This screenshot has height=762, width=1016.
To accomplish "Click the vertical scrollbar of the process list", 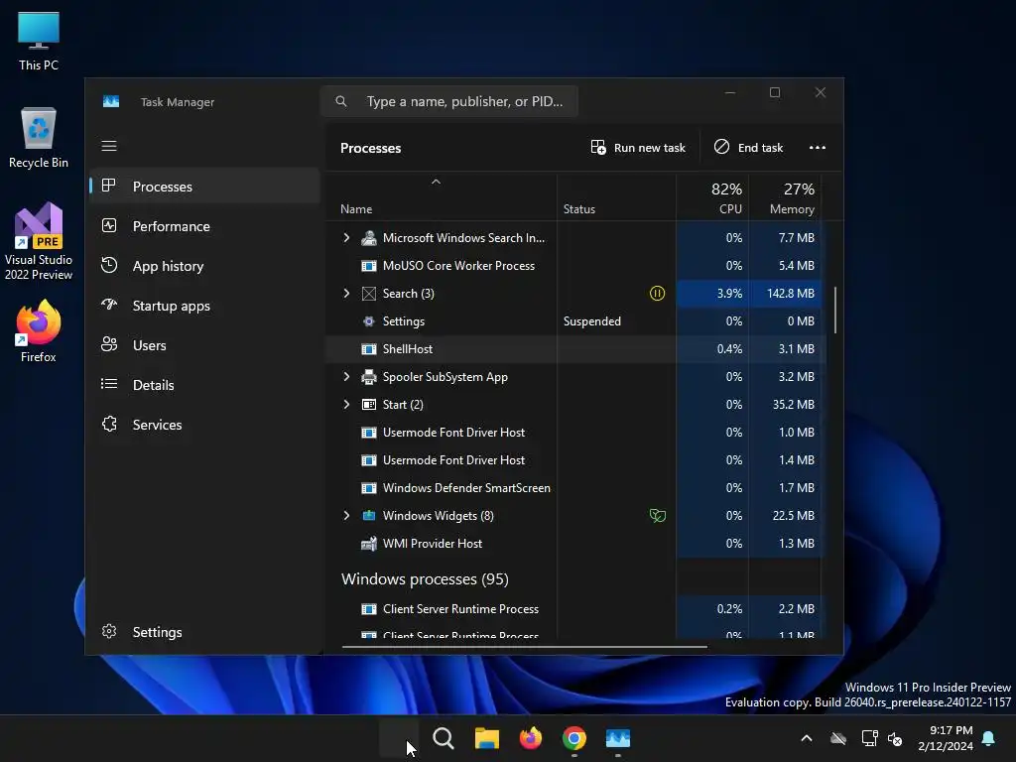I will pyautogui.click(x=835, y=311).
